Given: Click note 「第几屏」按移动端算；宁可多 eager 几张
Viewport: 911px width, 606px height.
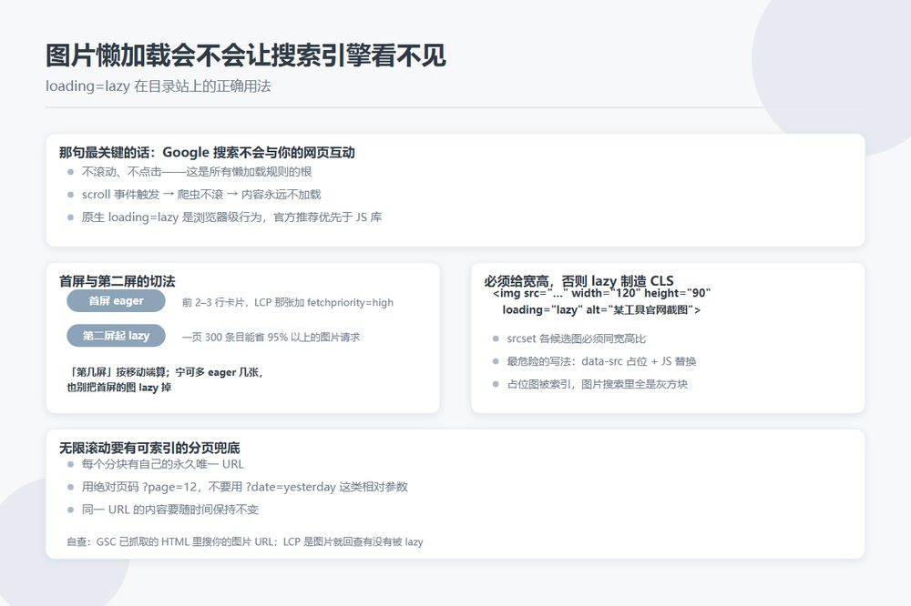Looking at the screenshot, I should [166, 372].
